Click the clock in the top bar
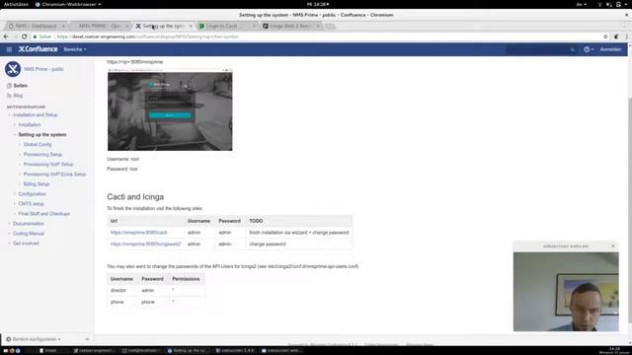632x355 pixels. coord(317,4)
